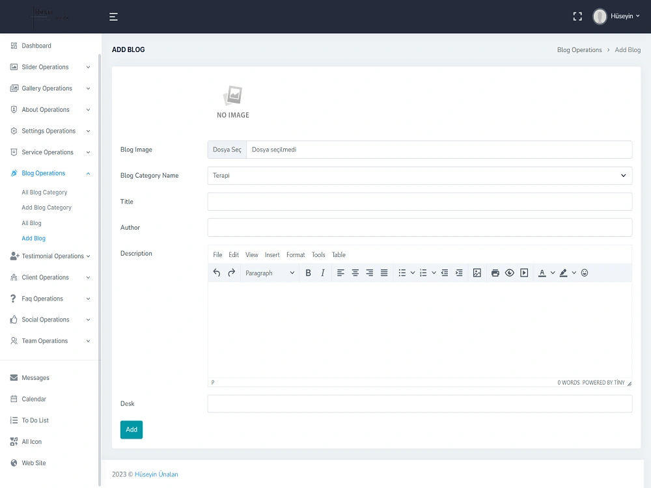Expand Service Operations sidebar section
651x488 pixels.
coord(50,152)
